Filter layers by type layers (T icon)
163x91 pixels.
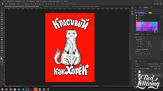pos(153,64)
